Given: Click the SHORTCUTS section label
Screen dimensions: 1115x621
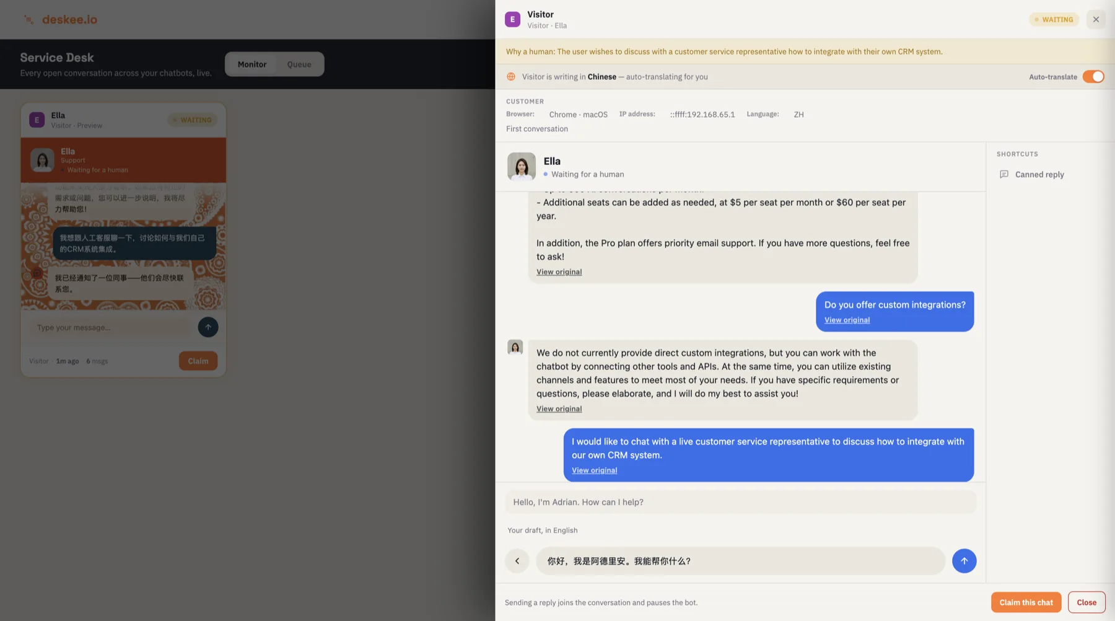Looking at the screenshot, I should pyautogui.click(x=1017, y=154).
